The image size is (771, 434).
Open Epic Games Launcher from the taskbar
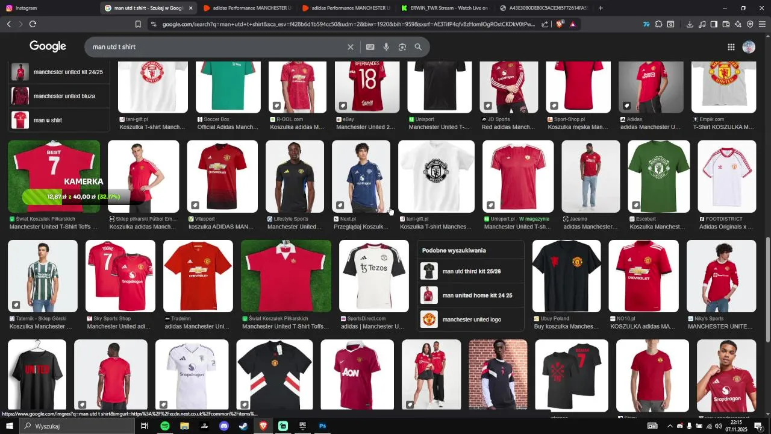click(302, 426)
